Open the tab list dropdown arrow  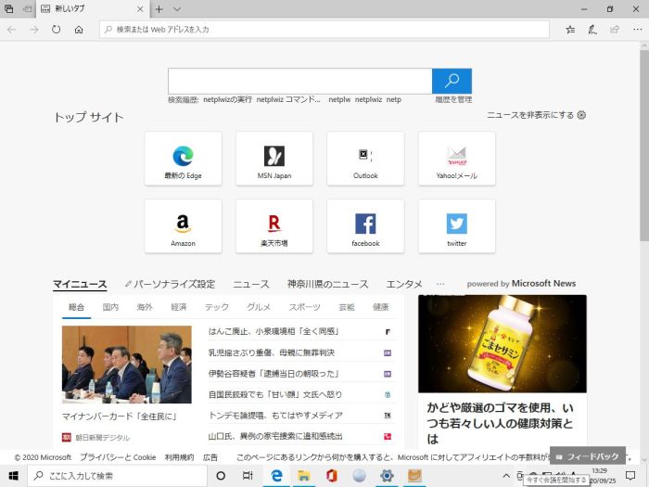click(x=175, y=9)
